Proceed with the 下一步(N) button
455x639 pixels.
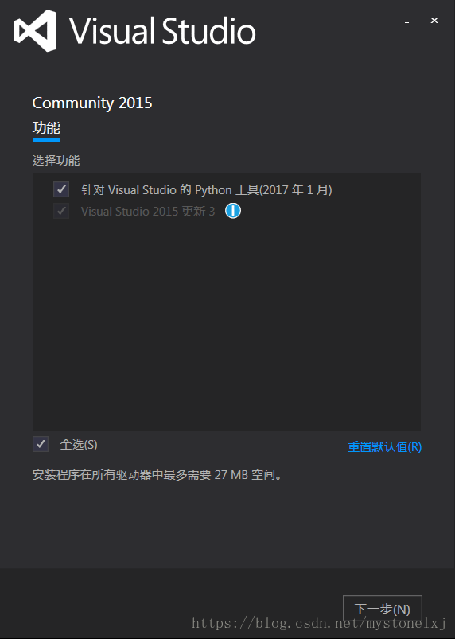tap(383, 609)
